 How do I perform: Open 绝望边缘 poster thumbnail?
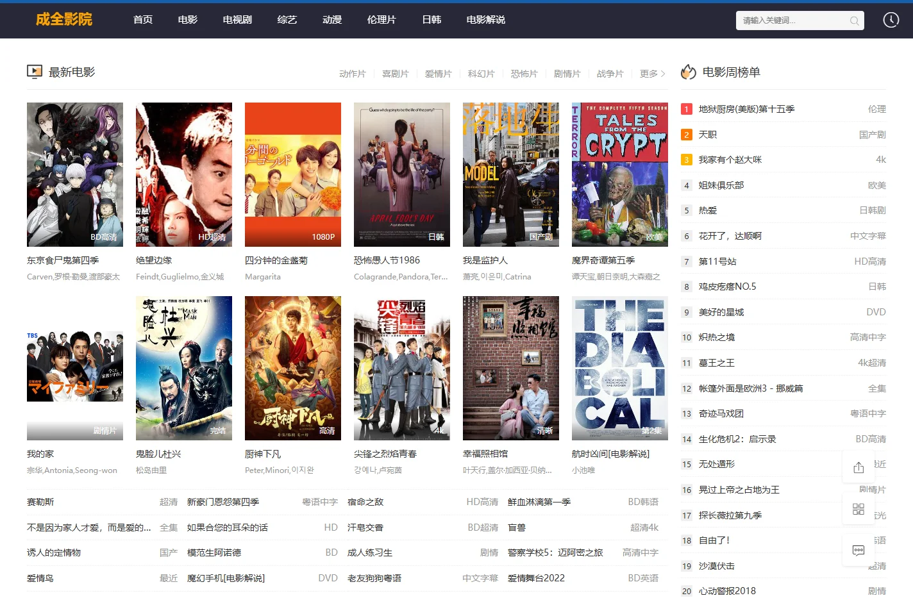tap(184, 174)
